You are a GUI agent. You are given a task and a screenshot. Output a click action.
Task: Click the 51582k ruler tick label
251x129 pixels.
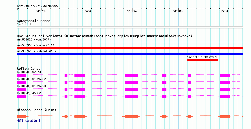click(224, 12)
